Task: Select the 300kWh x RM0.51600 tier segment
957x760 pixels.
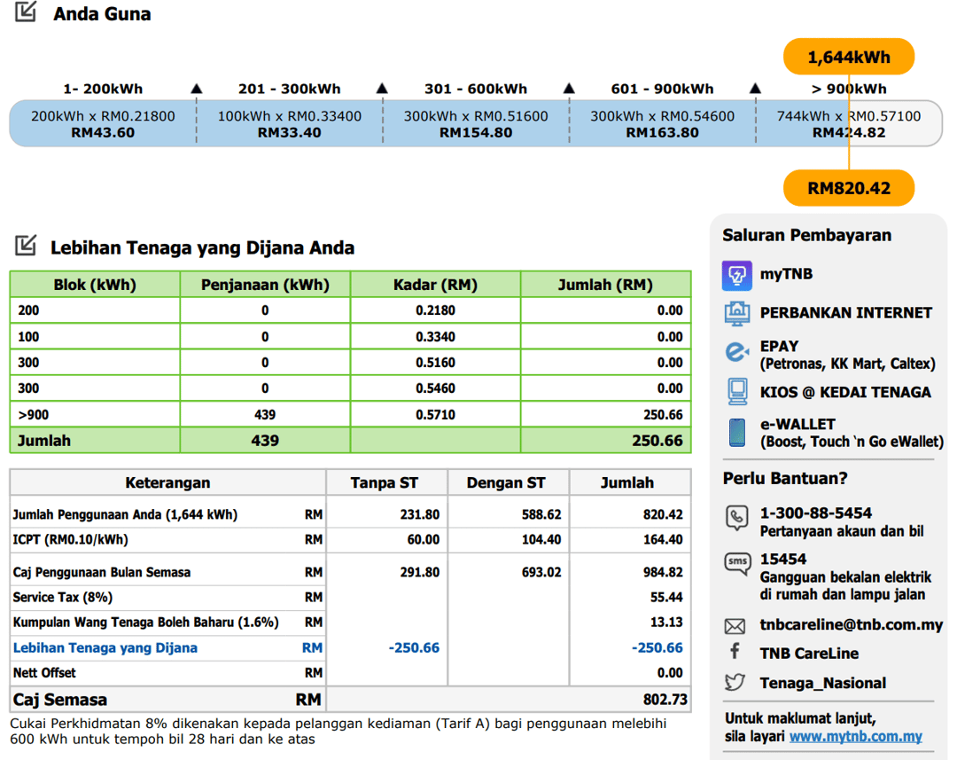Action: coord(476,123)
